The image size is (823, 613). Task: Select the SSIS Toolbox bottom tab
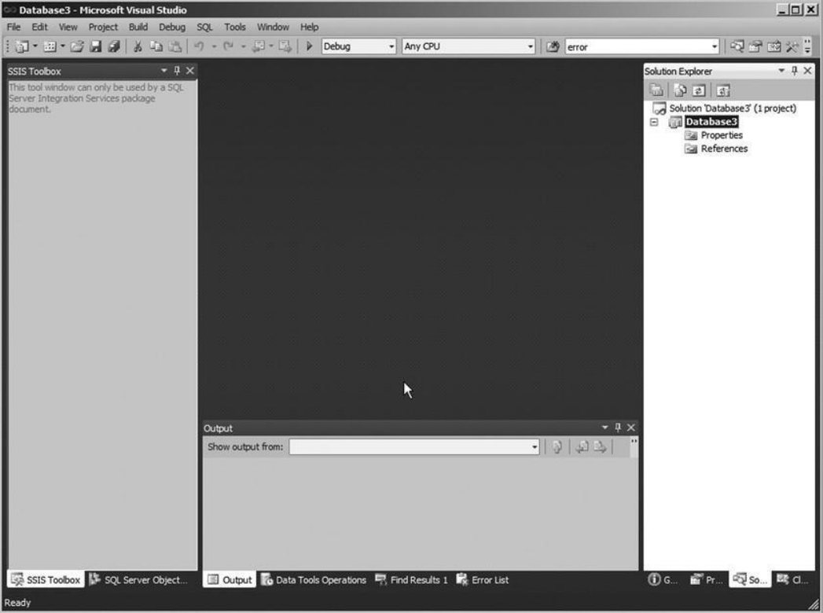tap(46, 579)
